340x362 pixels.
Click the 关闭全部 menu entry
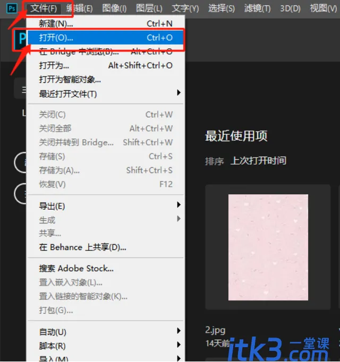tap(106, 128)
